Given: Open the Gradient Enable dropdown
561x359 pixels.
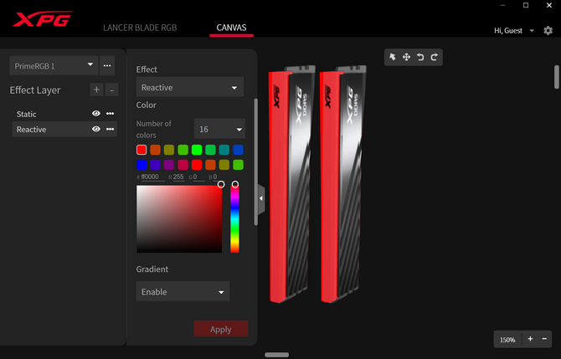Looking at the screenshot, I should [x=183, y=291].
